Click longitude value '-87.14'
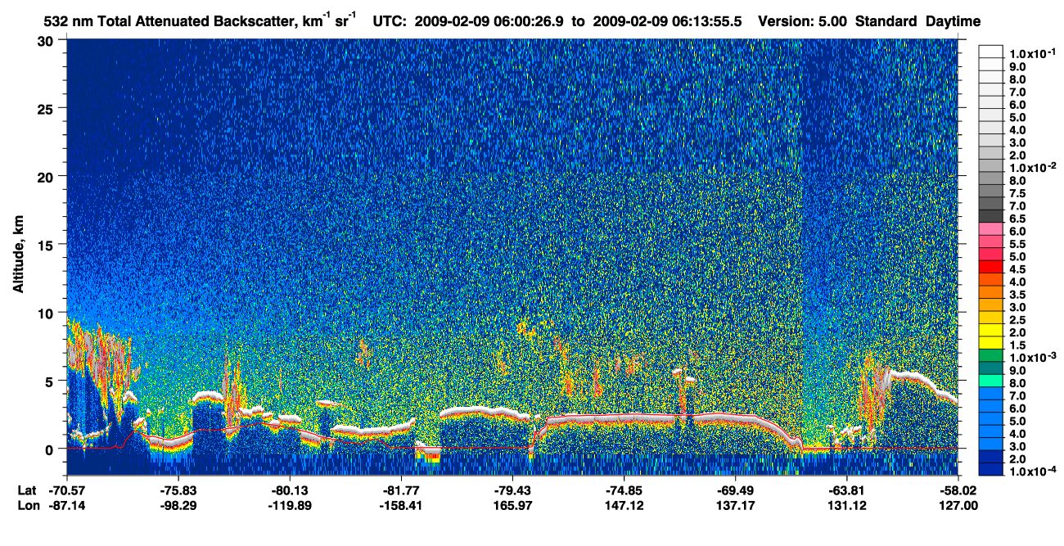1064x546 pixels. tap(67, 505)
